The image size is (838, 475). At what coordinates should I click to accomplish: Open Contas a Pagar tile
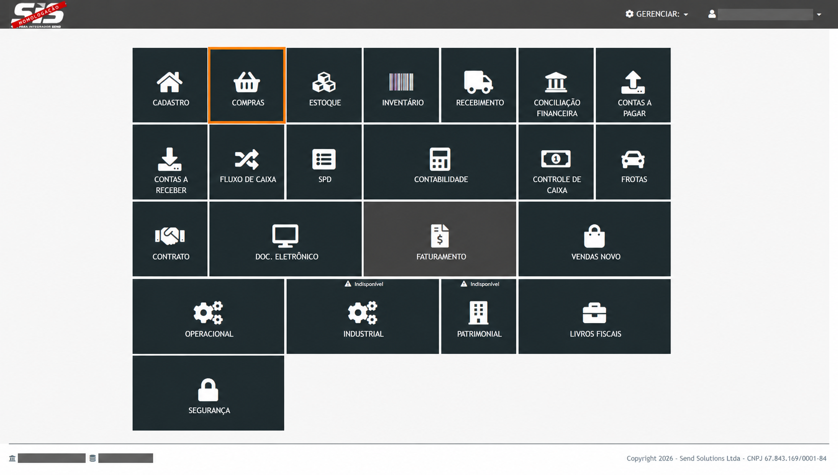[633, 85]
